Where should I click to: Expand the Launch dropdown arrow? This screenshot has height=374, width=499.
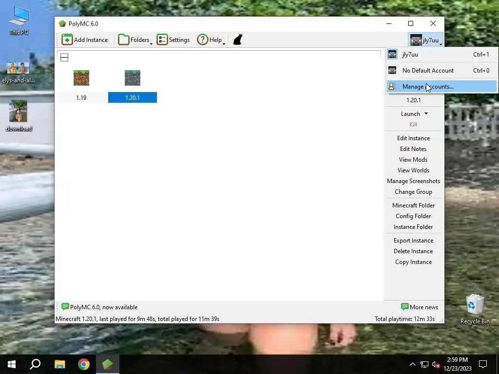426,113
